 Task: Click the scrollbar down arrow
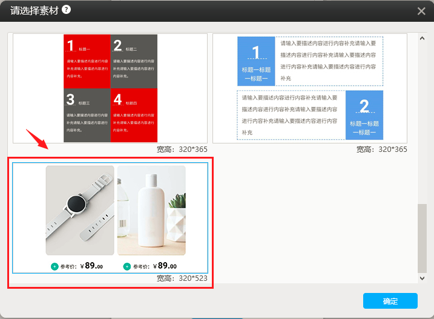(422, 278)
